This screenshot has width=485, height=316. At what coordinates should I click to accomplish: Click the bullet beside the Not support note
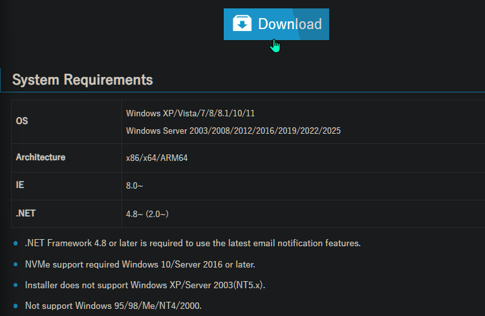16,306
